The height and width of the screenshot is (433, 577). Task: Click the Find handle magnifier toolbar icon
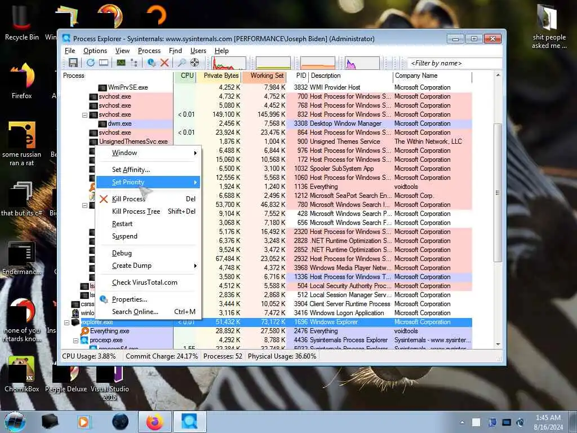(x=182, y=63)
